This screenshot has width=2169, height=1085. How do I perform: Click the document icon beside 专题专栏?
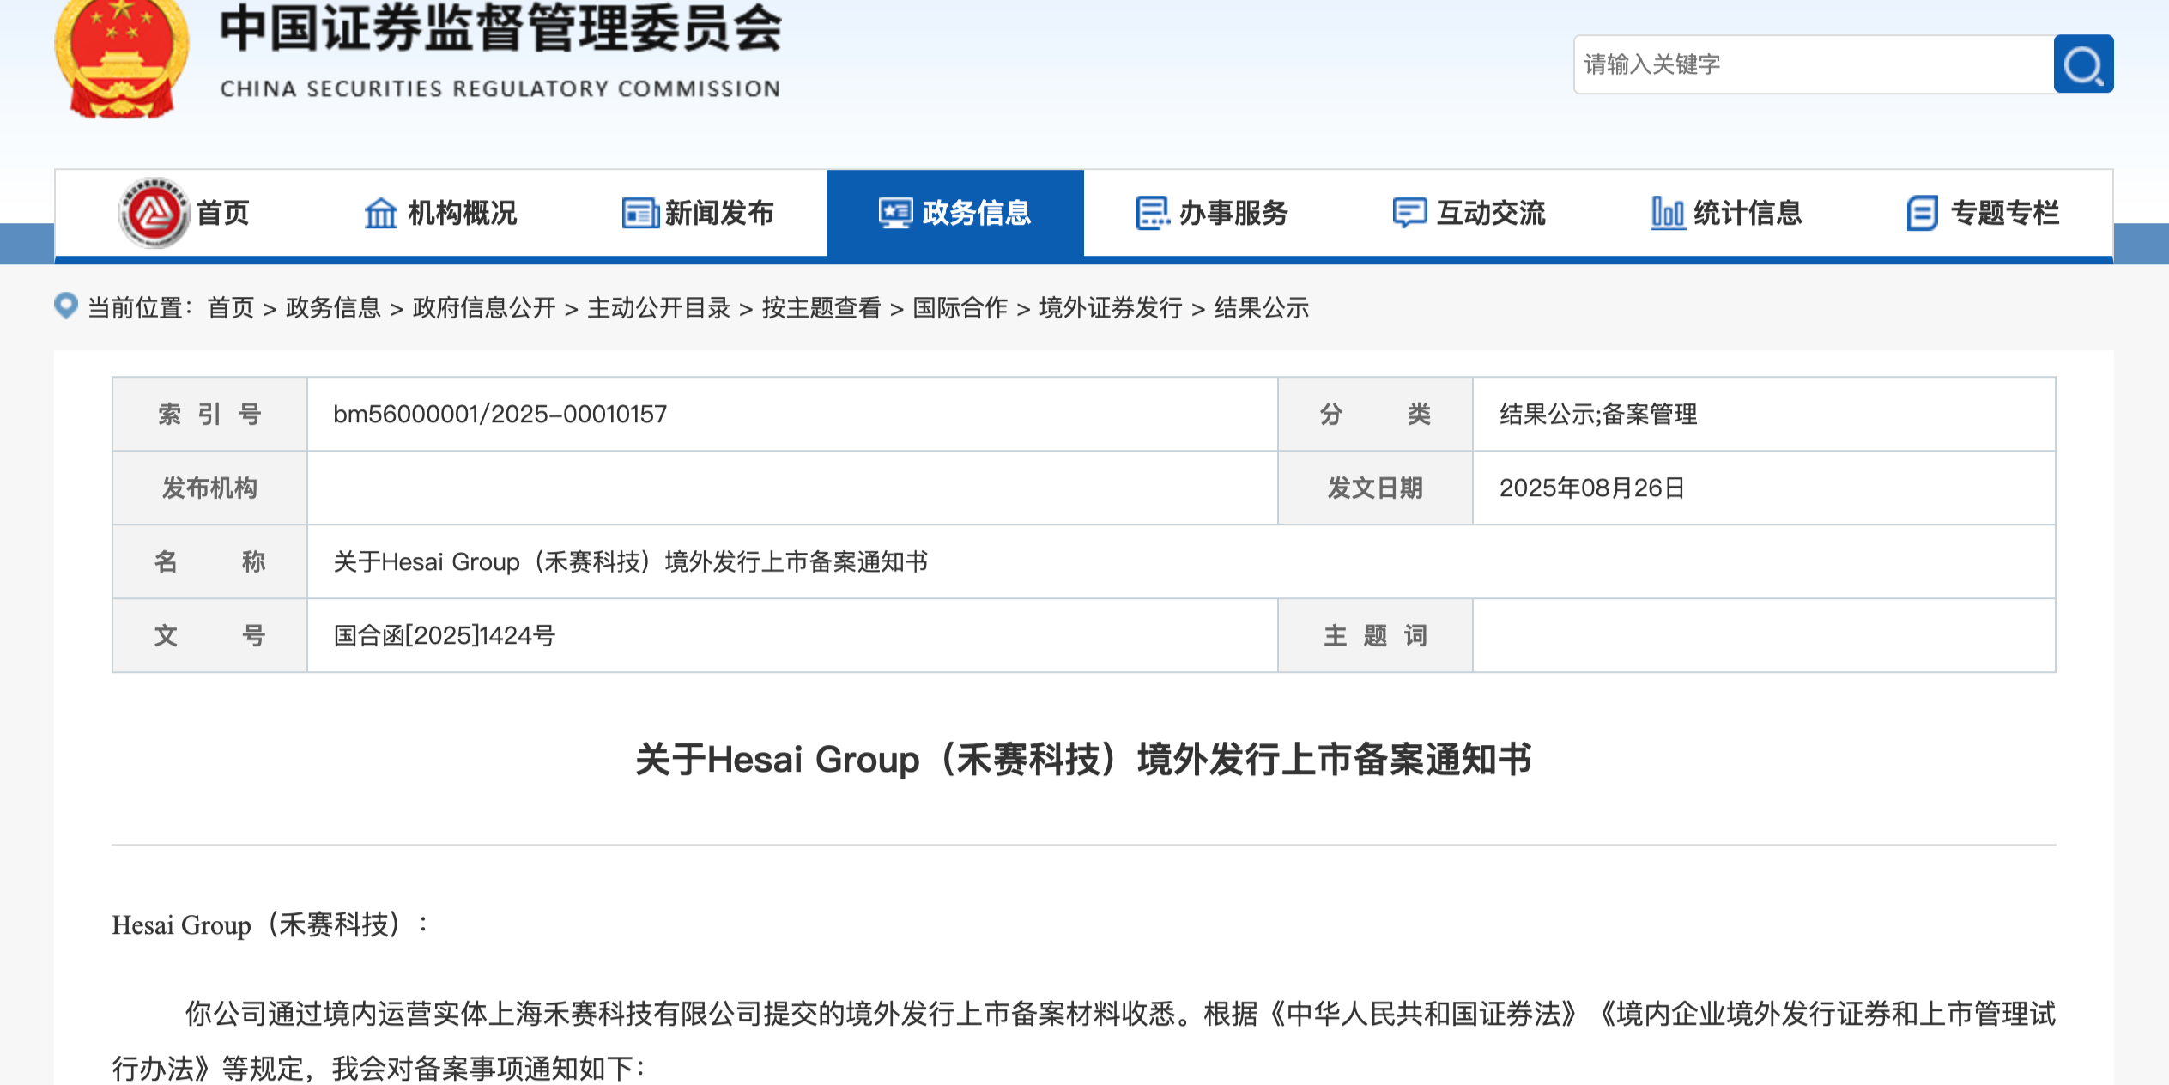[x=1923, y=213]
